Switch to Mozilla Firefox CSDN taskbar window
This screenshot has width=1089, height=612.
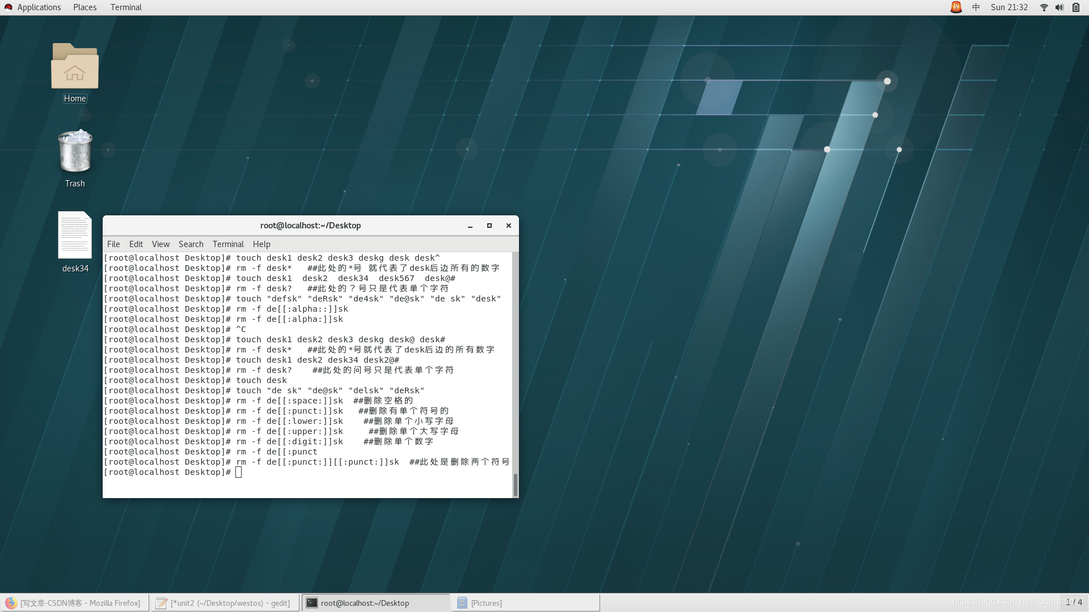[x=75, y=603]
